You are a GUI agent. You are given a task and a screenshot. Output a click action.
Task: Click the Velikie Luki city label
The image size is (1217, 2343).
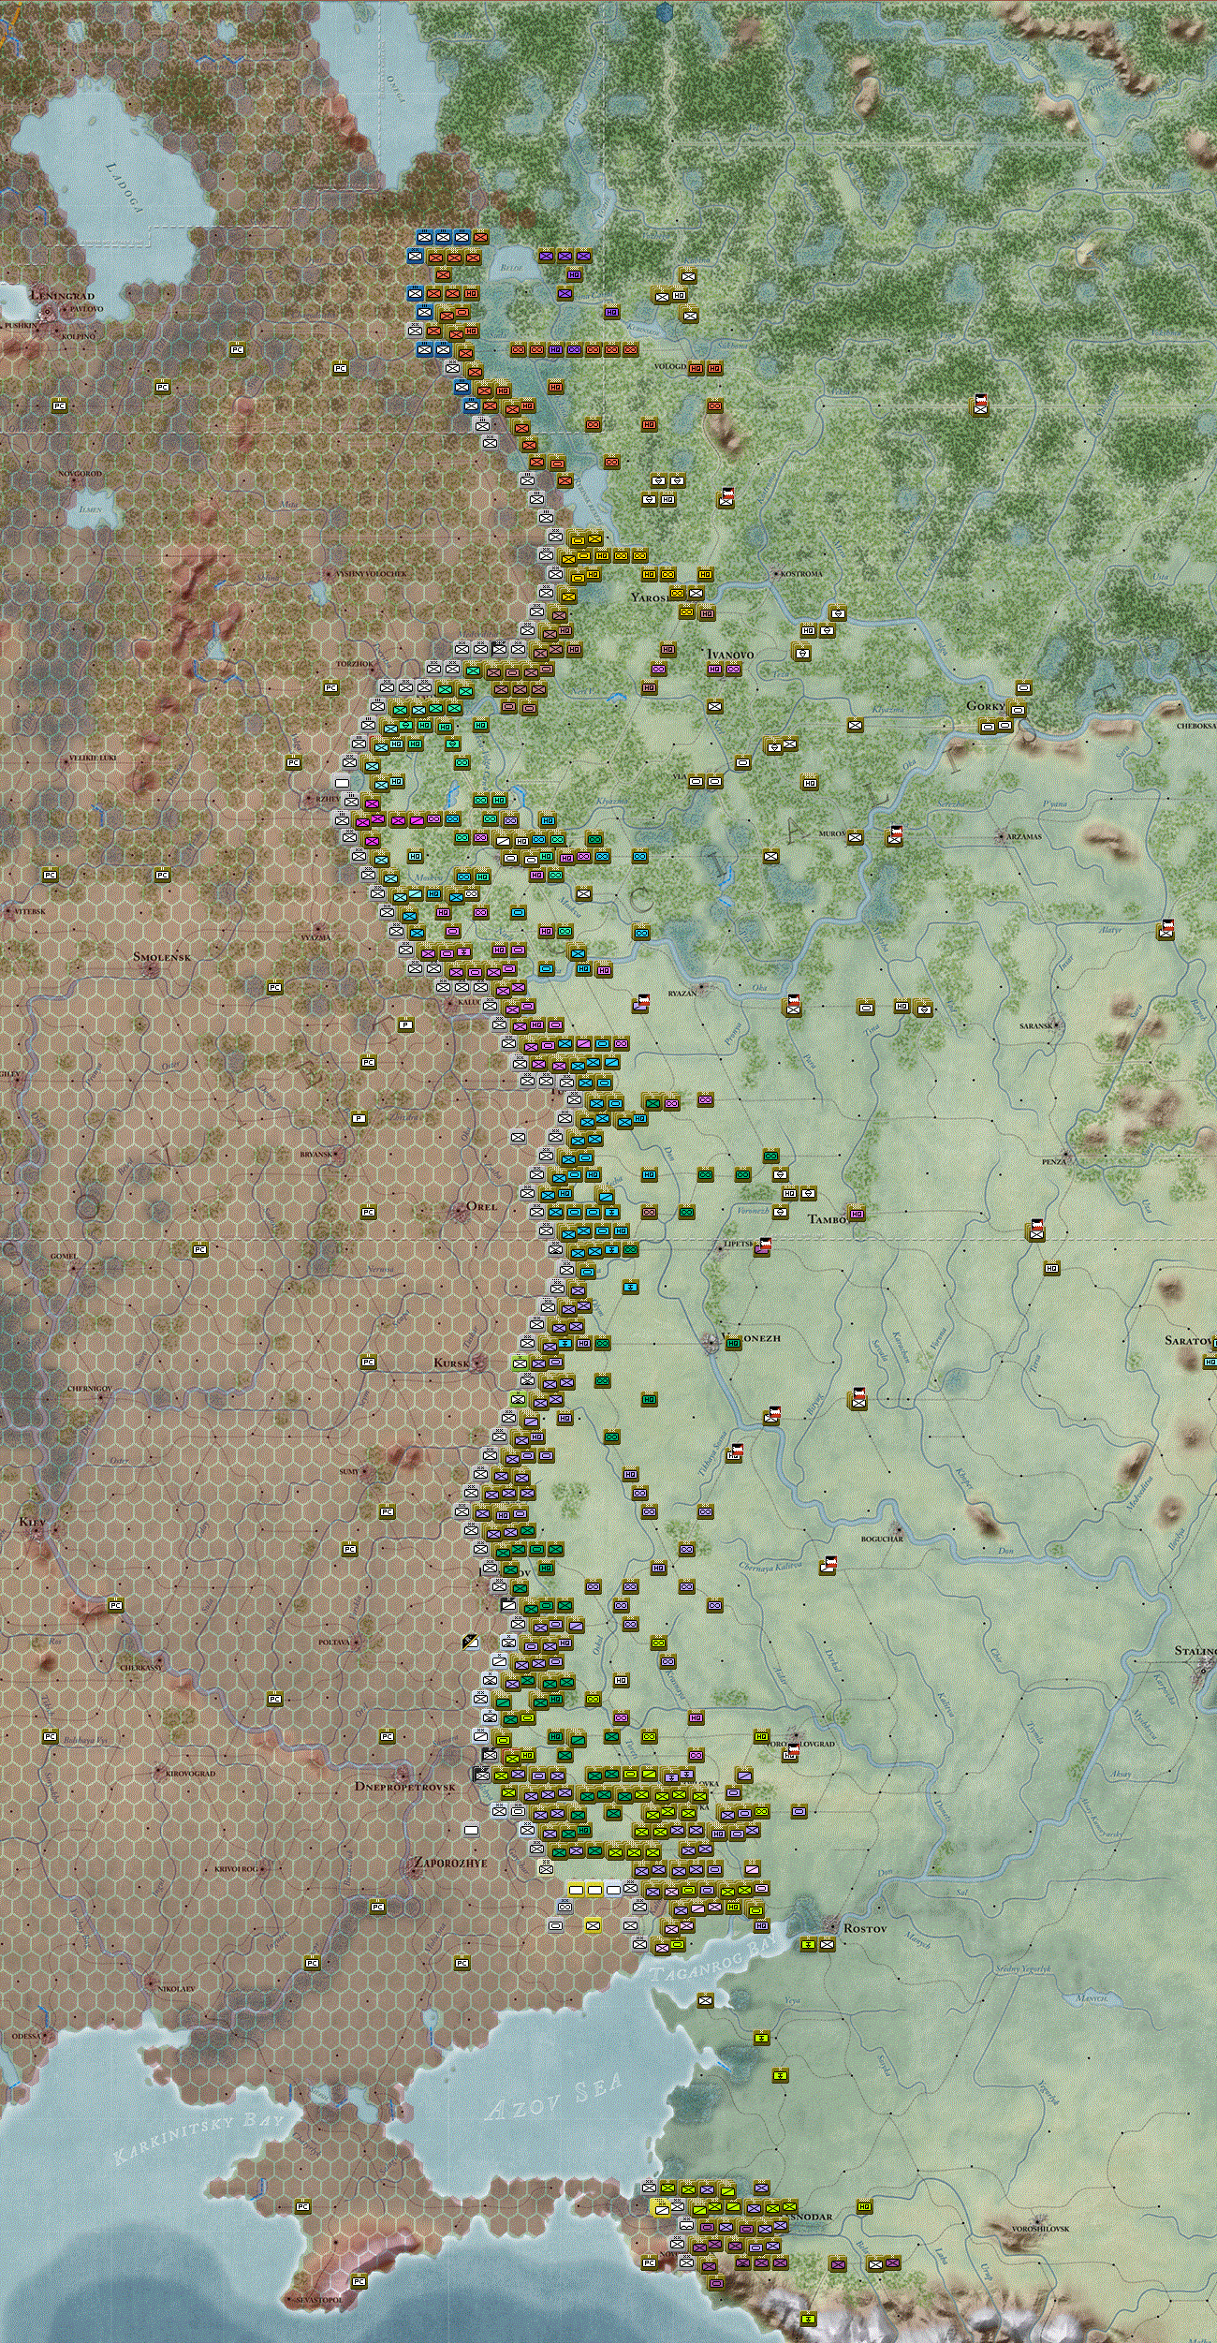click(93, 758)
